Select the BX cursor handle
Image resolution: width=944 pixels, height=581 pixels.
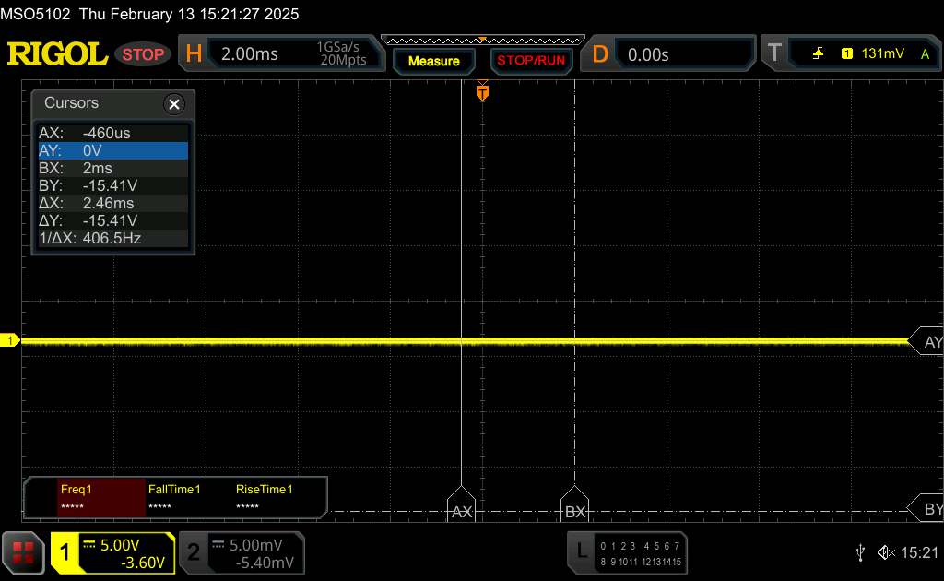[574, 504]
